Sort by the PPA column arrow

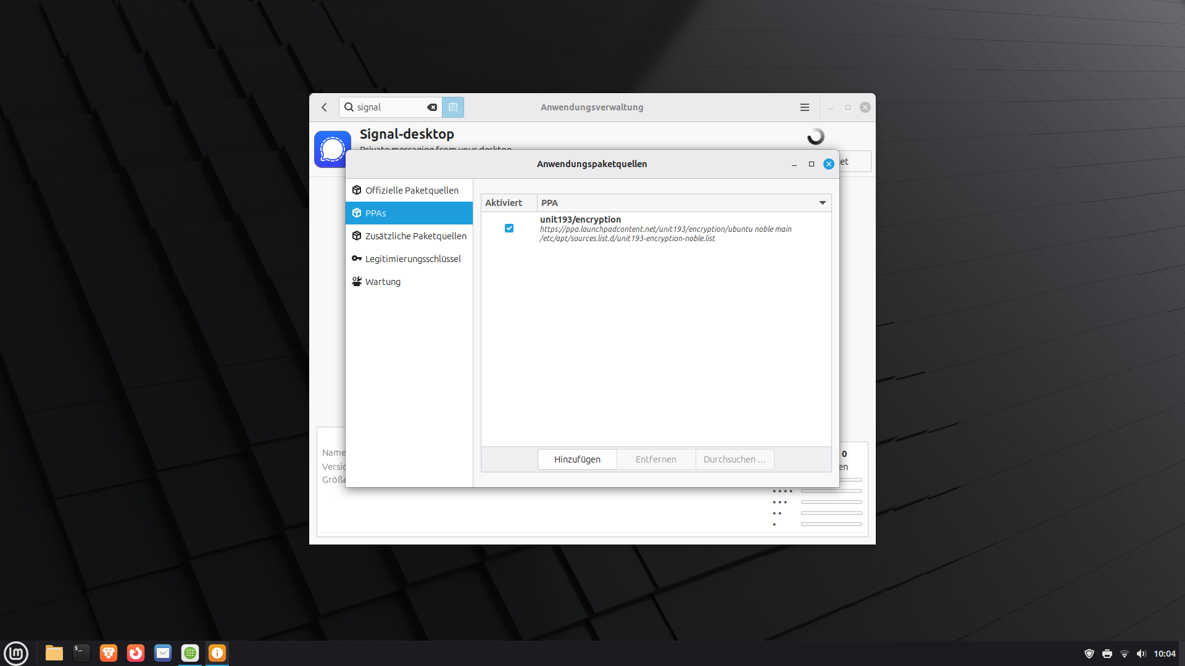click(822, 203)
